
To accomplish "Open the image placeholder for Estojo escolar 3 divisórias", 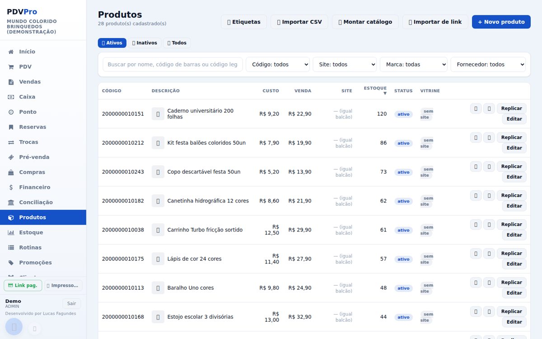I will click(x=158, y=317).
